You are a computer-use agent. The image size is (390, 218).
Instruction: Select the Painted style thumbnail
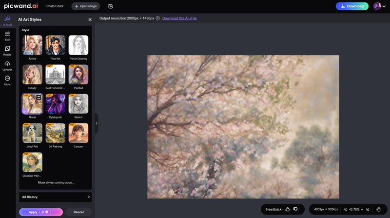(78, 75)
